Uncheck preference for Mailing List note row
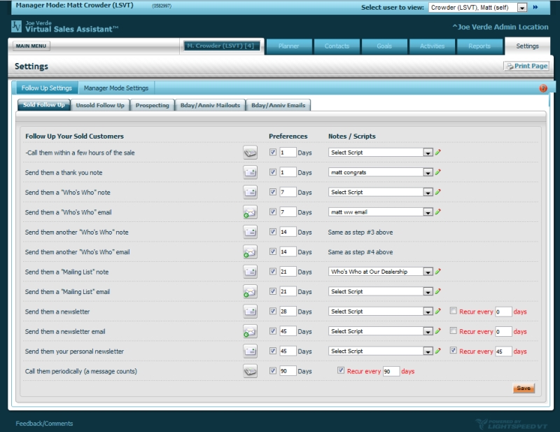Viewport: 560px width, 432px height. (x=273, y=272)
